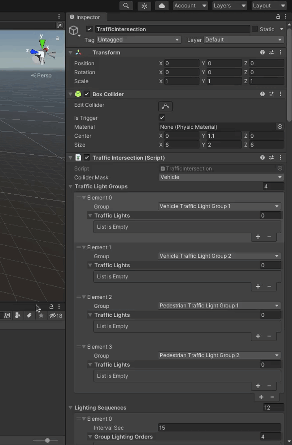
Task: Open the Layout menu button
Action: tap(269, 6)
